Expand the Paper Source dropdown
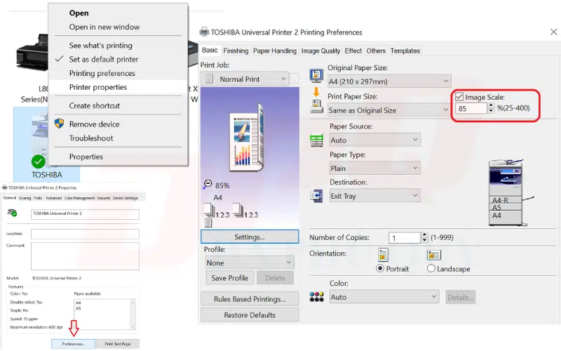561x351 pixels. 375,140
